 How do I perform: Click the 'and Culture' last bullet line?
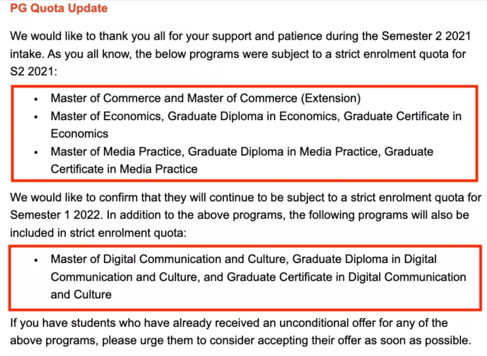(x=81, y=295)
